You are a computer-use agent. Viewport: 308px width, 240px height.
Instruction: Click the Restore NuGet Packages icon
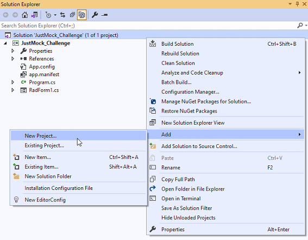pos(153,111)
